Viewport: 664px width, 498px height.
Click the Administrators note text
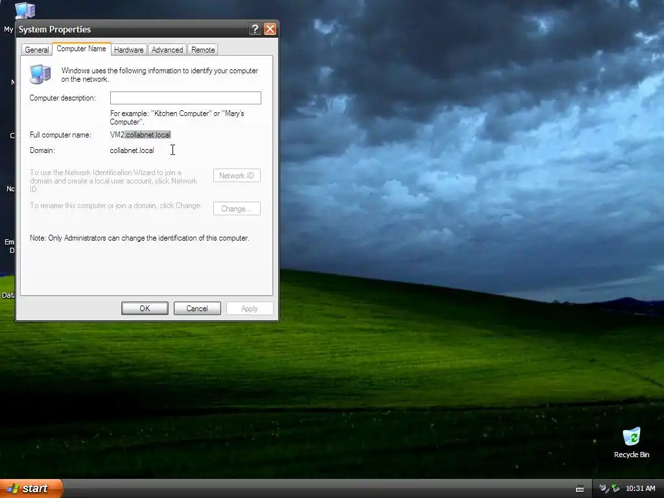coord(139,238)
